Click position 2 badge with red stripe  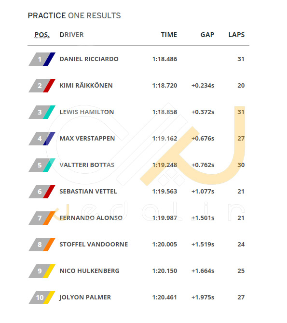42,86
